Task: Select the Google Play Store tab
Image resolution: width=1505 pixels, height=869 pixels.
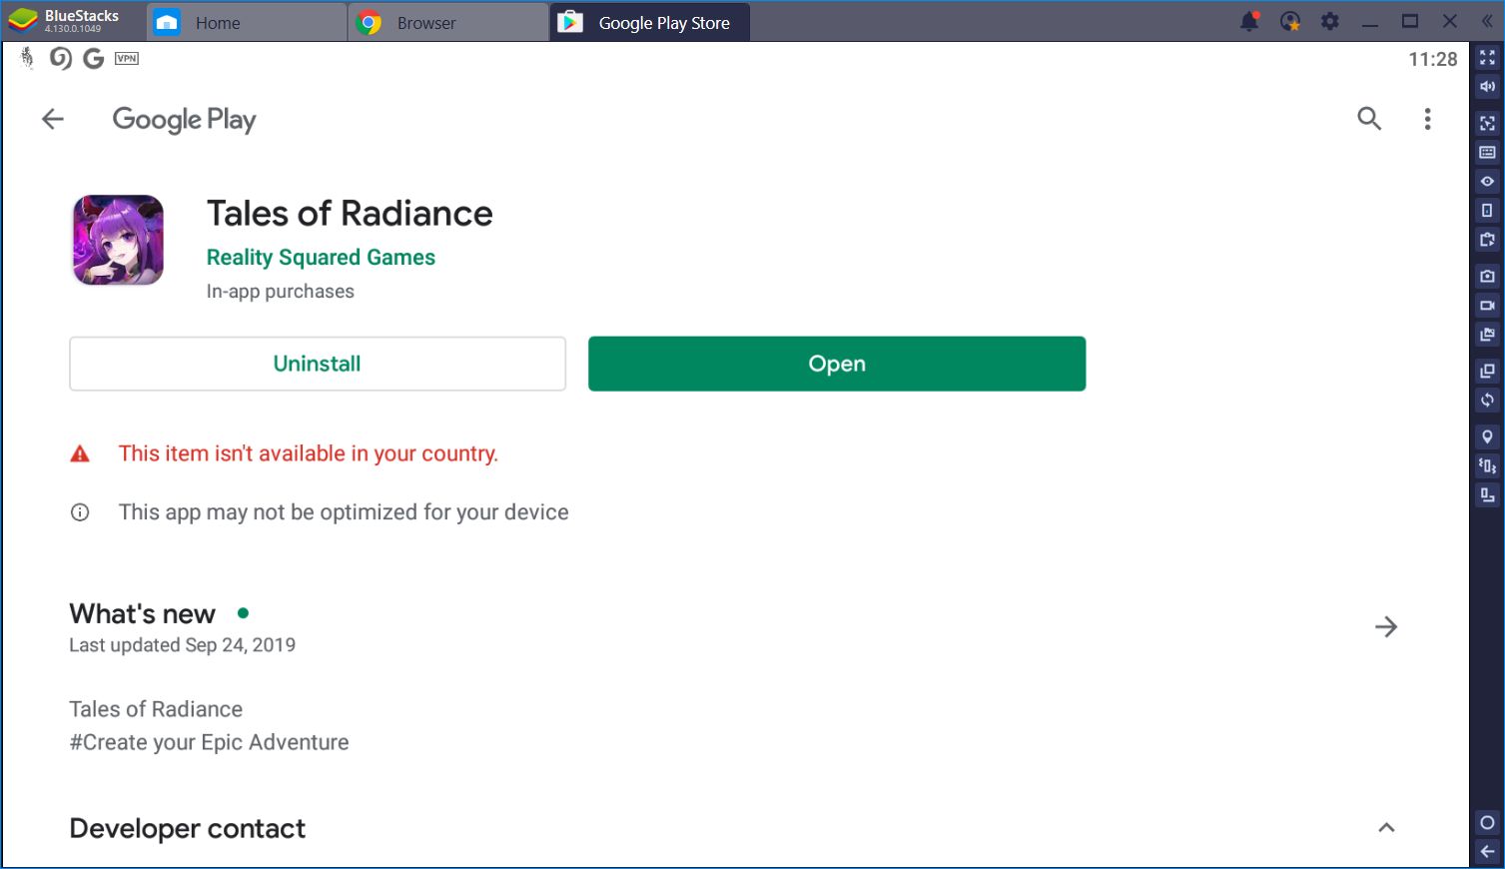Action: pos(649,22)
